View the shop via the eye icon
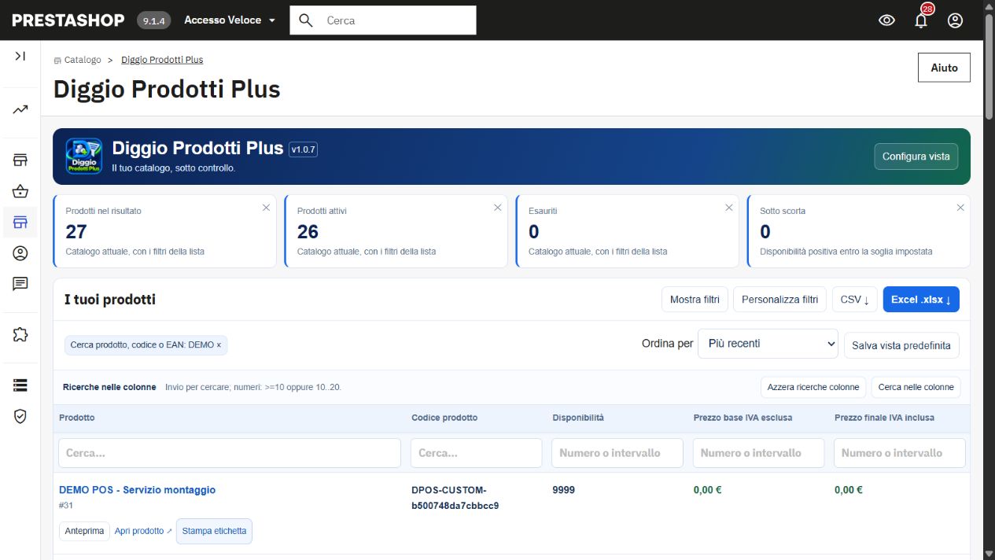The width and height of the screenshot is (995, 560). click(x=887, y=20)
